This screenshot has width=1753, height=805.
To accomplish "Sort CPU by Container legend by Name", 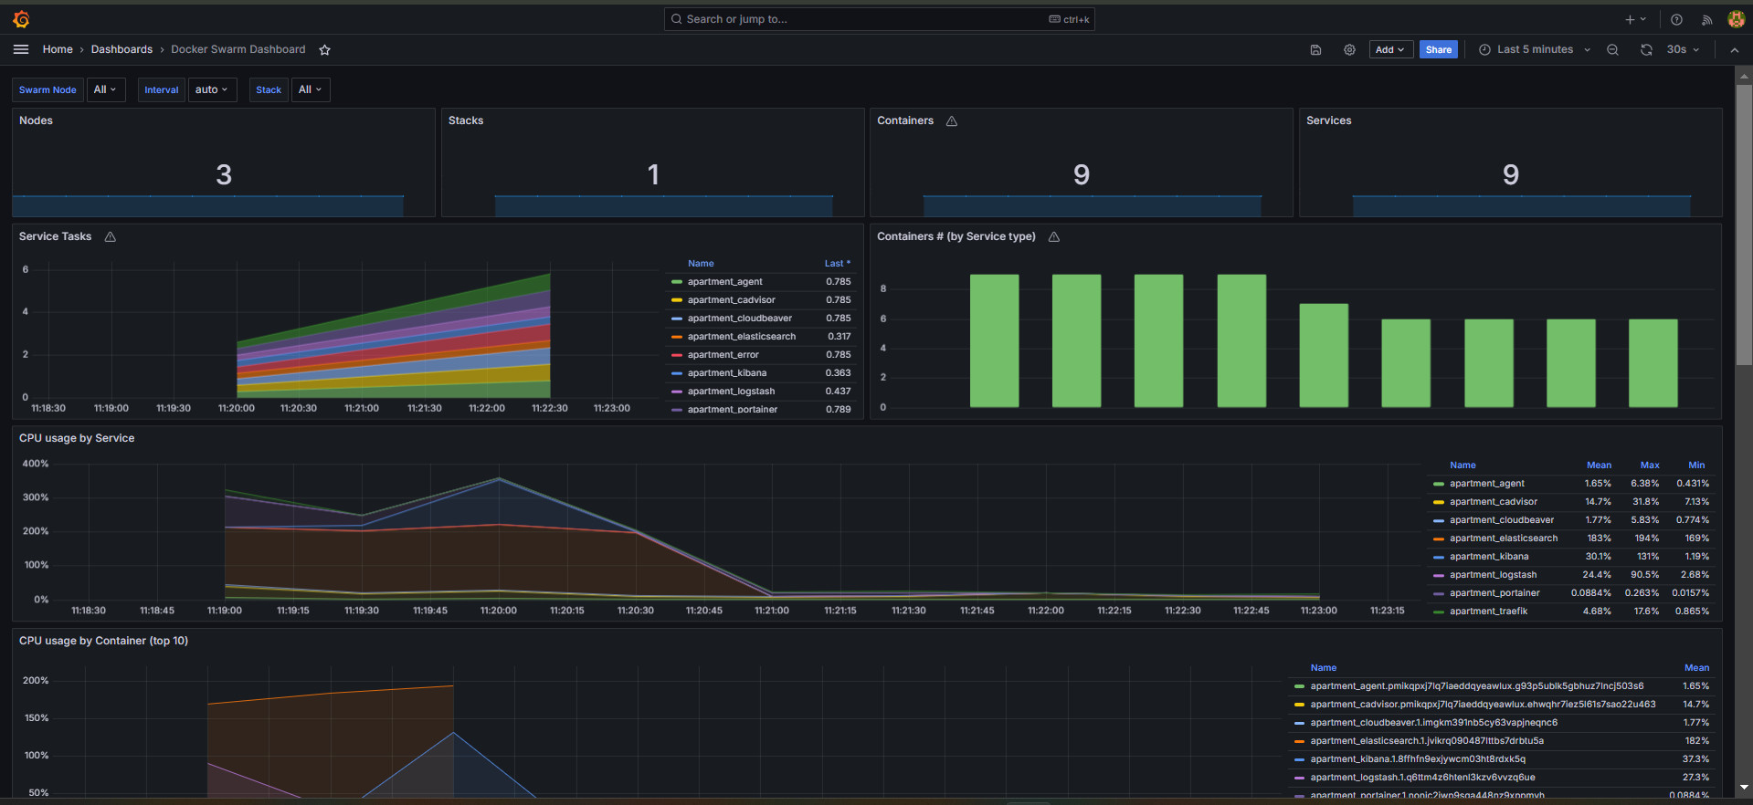I will coord(1323,668).
